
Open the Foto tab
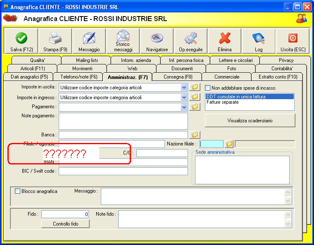[x=231, y=69]
